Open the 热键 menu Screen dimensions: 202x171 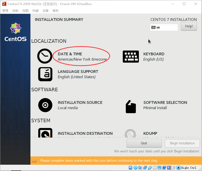pyautogui.click(x=35, y=11)
